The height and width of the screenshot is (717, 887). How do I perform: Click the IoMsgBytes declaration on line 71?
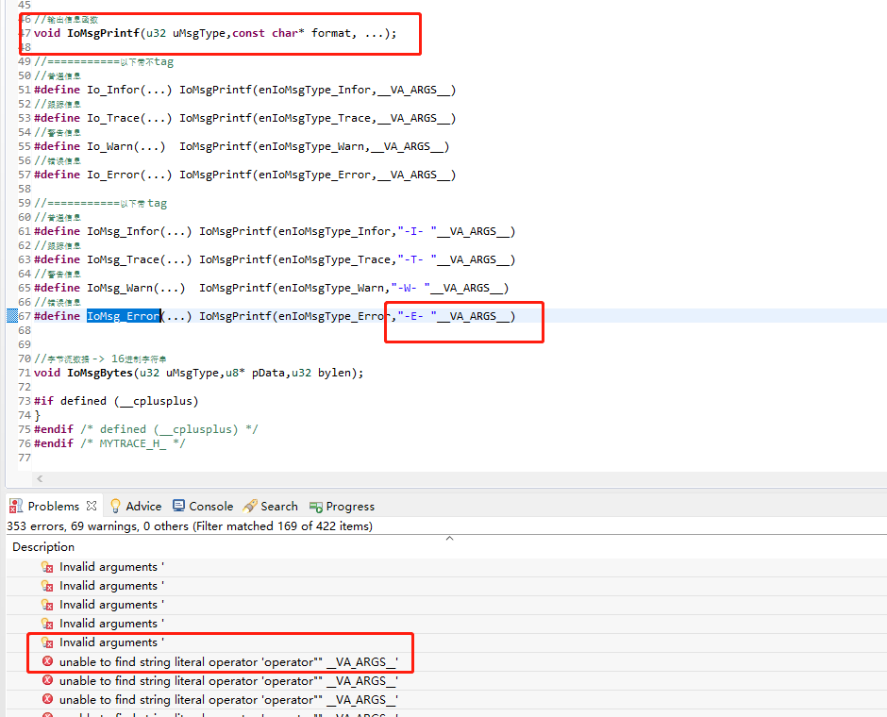(198, 373)
